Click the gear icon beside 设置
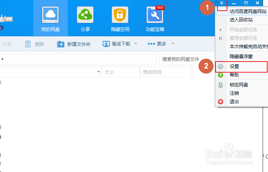 click(x=221, y=67)
